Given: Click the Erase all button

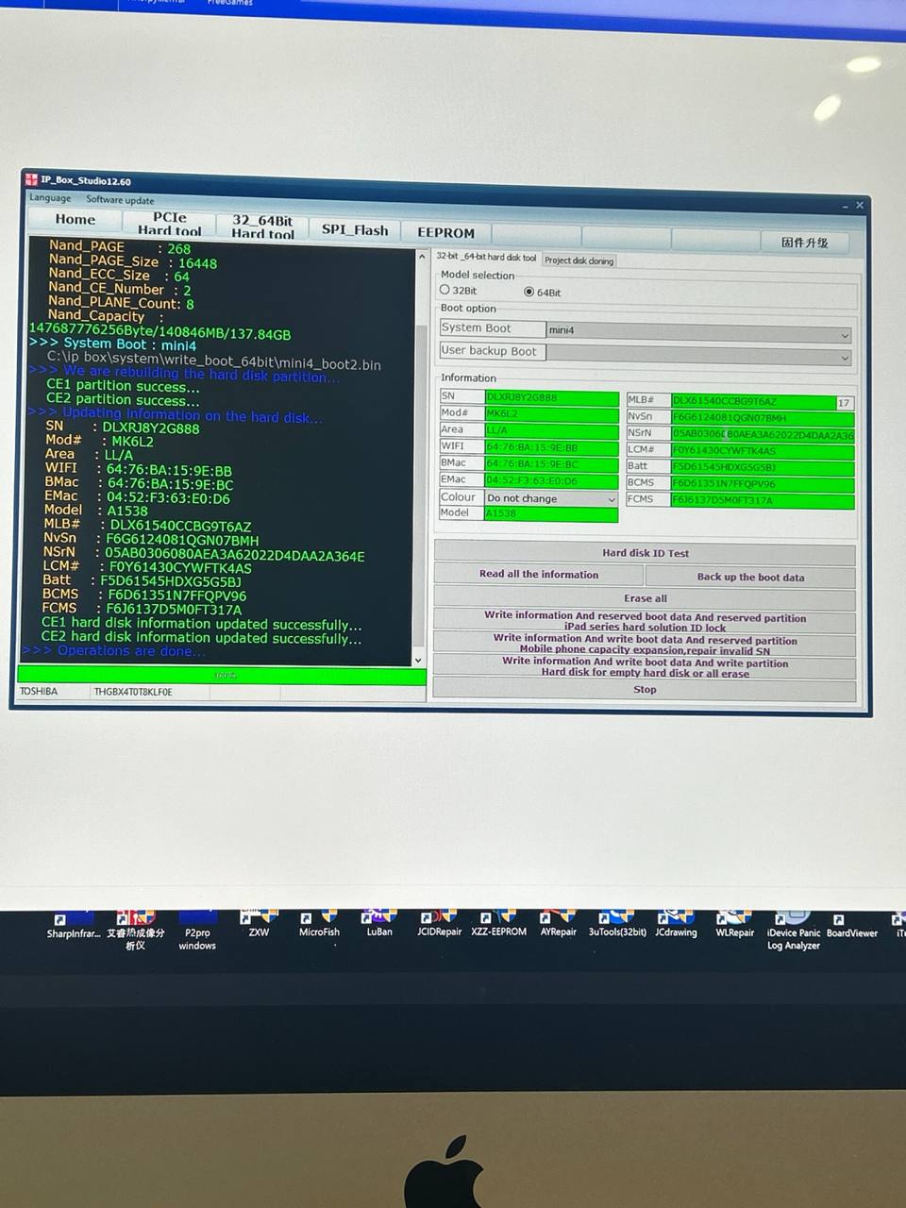Looking at the screenshot, I should (645, 598).
